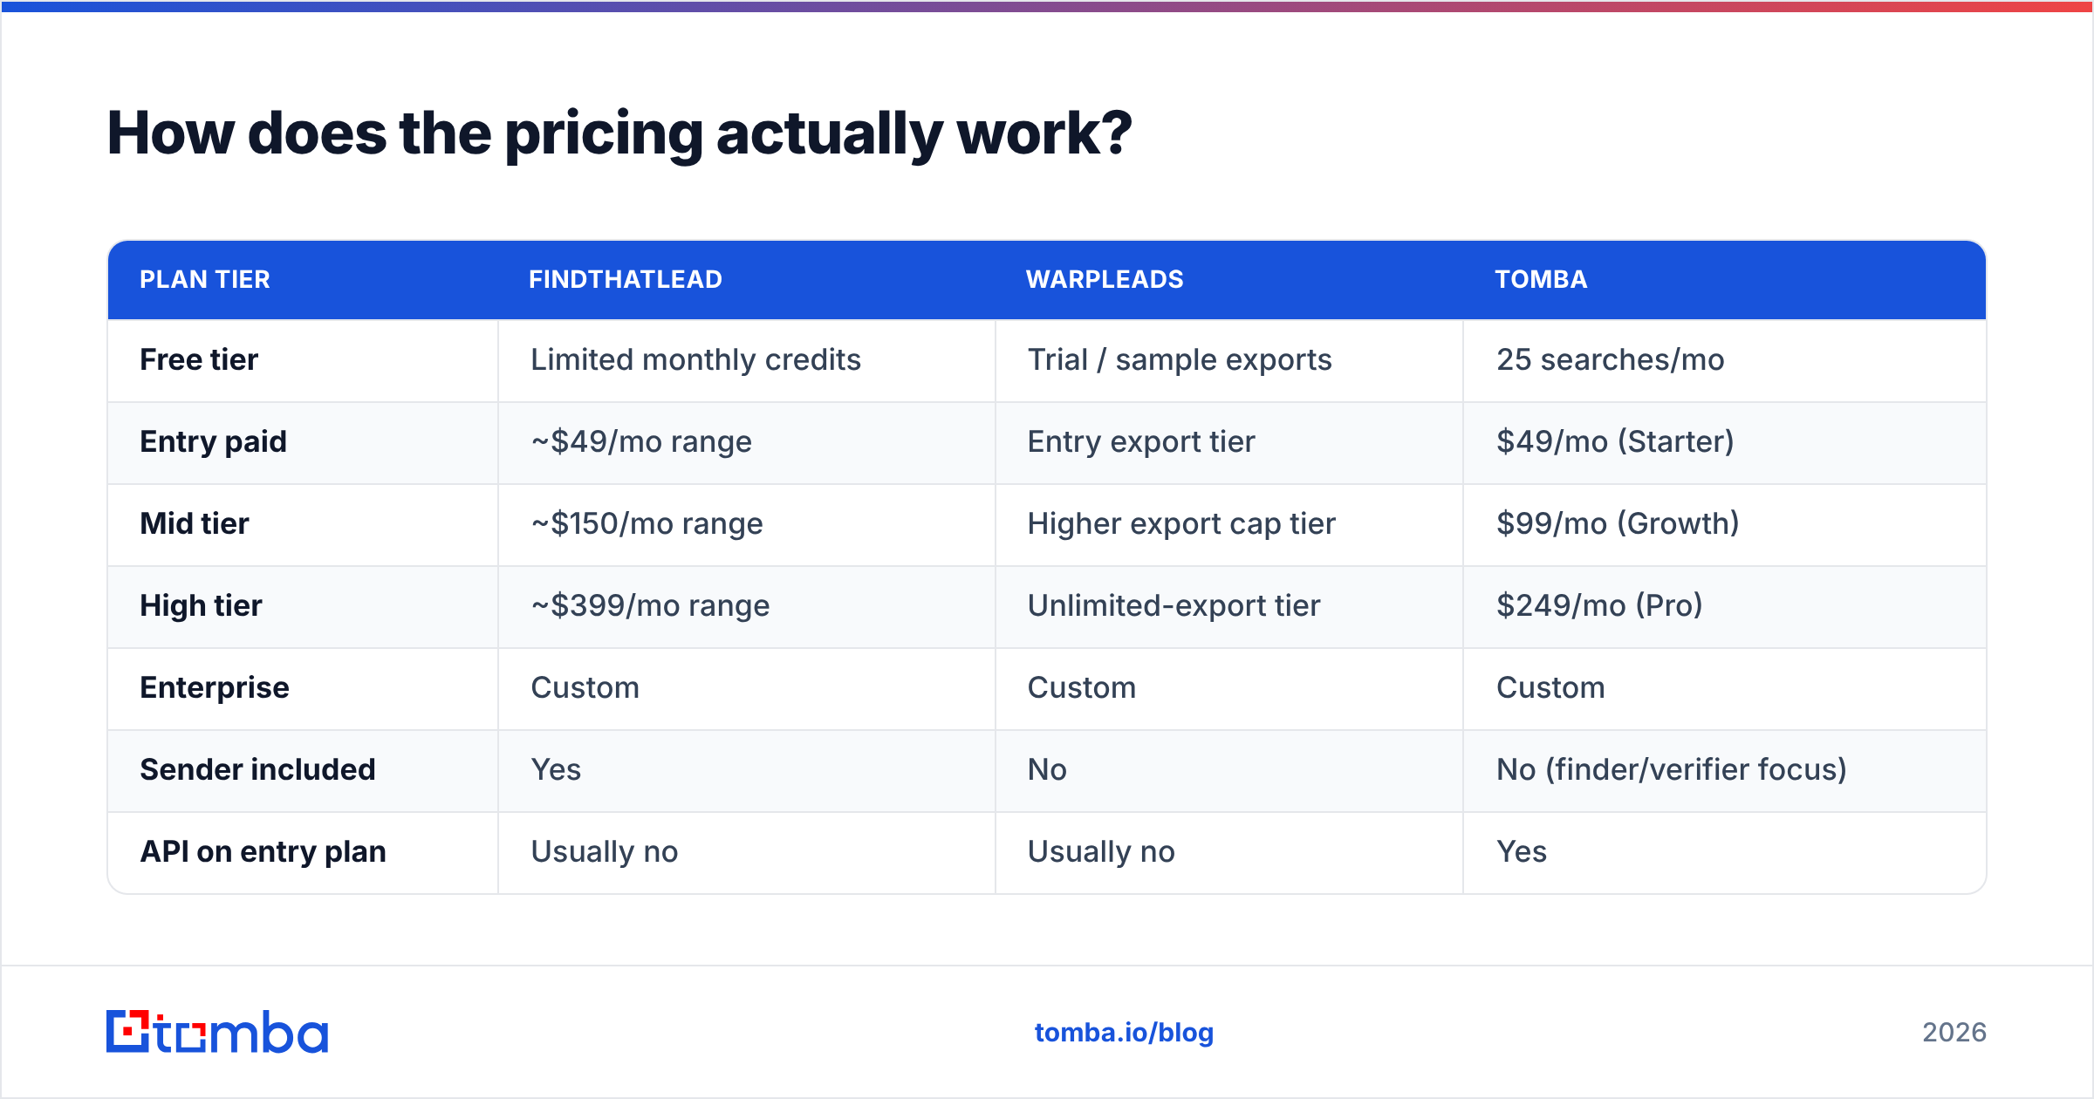Click the "Entry paid" row label
This screenshot has height=1099, width=2094.
coord(213,441)
